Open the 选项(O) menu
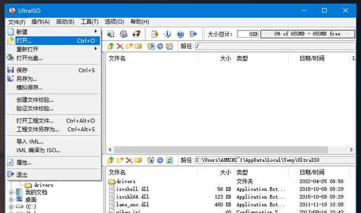The width and height of the screenshot is (361, 213). tap(114, 22)
